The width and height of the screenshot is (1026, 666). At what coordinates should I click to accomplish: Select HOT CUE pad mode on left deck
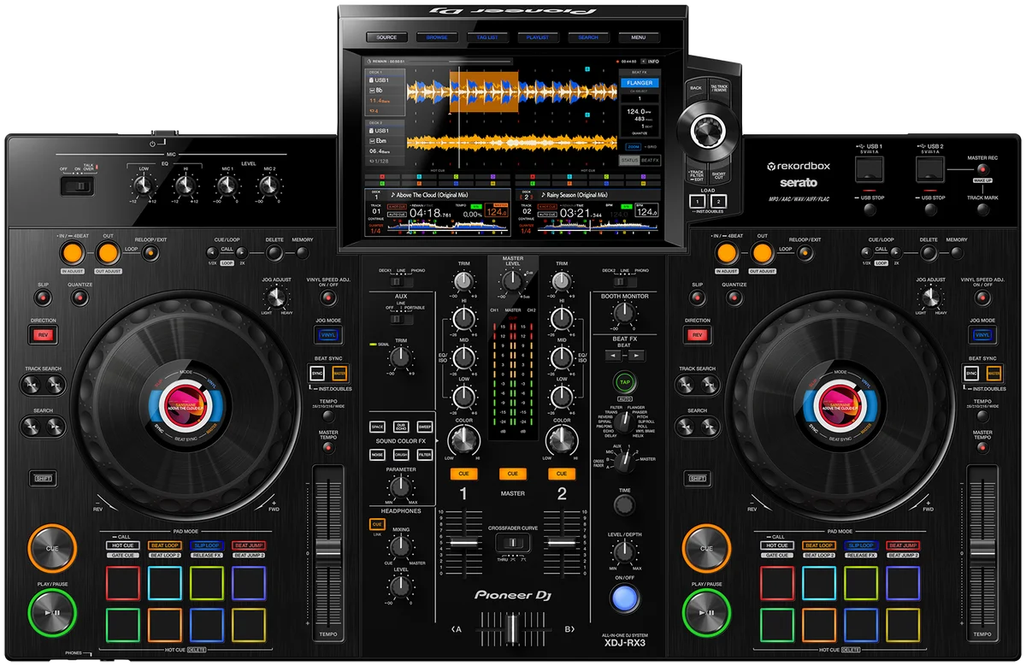pyautogui.click(x=122, y=545)
